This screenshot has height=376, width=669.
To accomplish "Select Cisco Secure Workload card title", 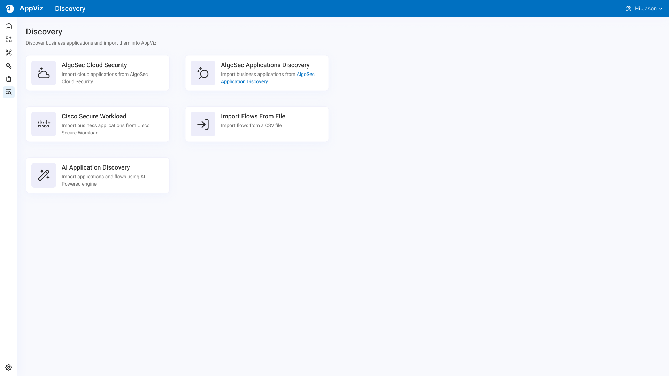I will click(94, 116).
